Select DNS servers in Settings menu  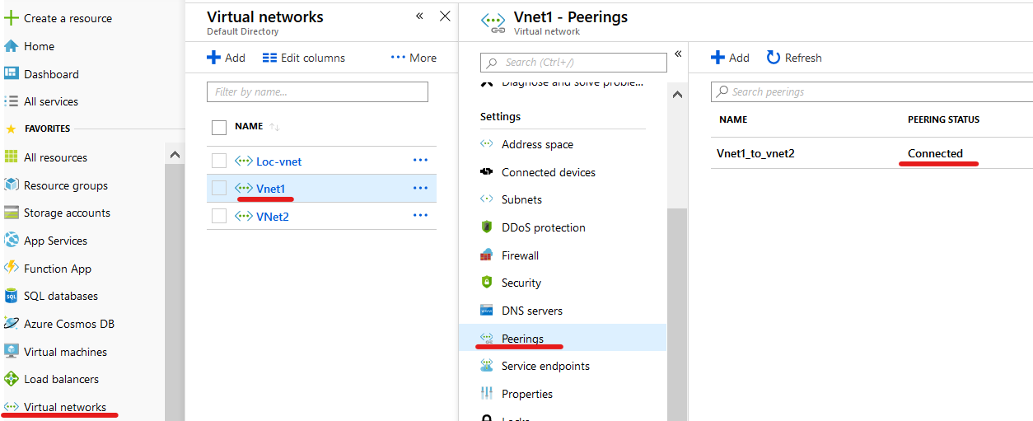click(x=532, y=311)
